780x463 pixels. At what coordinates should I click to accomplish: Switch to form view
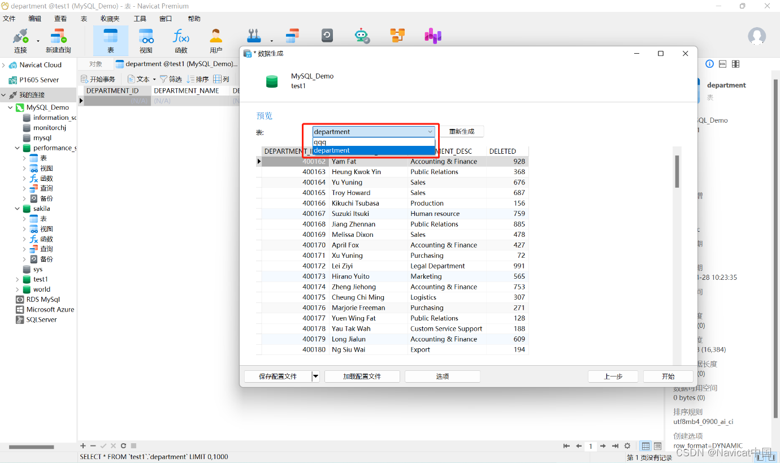(x=658, y=446)
